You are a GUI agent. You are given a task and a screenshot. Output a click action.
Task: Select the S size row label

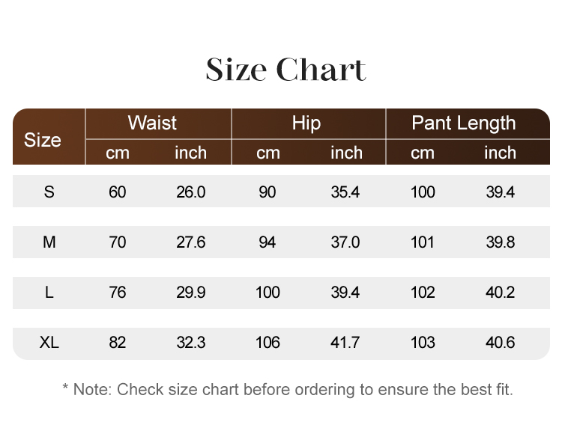(x=49, y=192)
